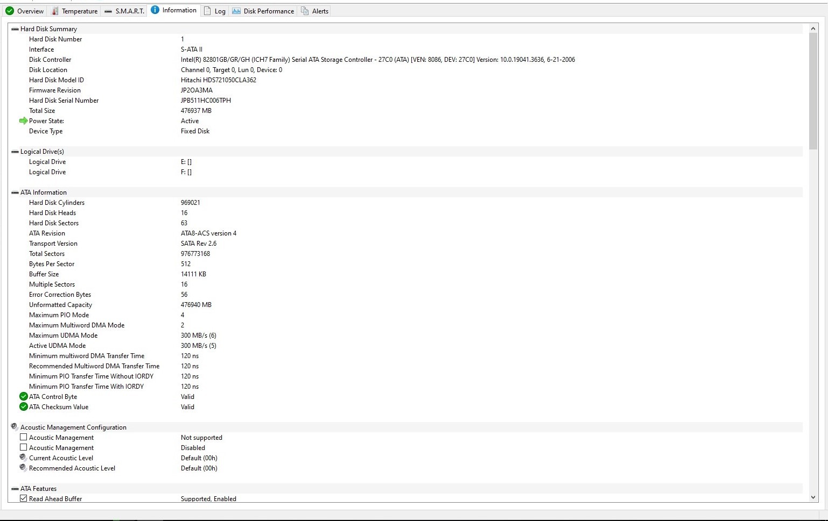This screenshot has width=828, height=521.
Task: Open the Temperature tab
Action: click(x=74, y=11)
